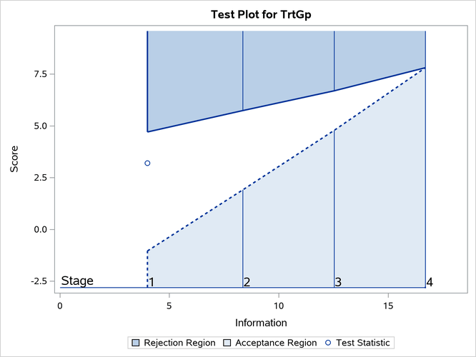
Task: Click the -2.5 tick label on the Score axis
Action: click(39, 281)
